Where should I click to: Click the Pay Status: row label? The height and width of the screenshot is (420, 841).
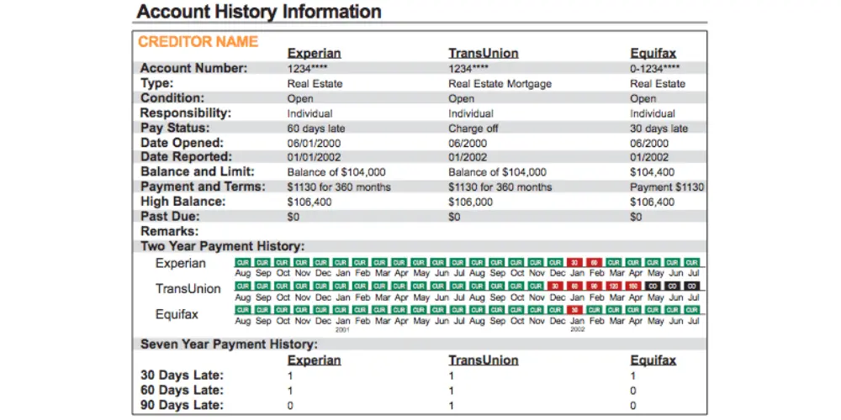pyautogui.click(x=175, y=129)
